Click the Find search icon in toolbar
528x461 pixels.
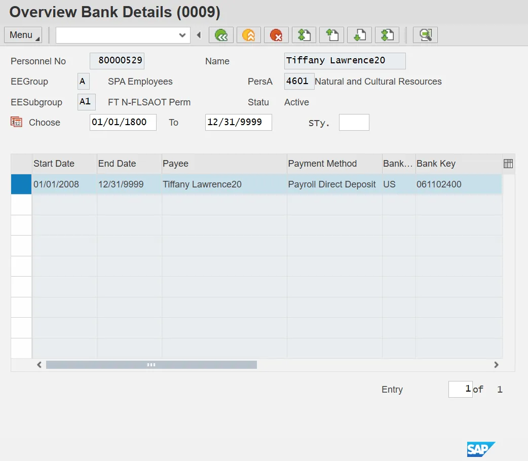[x=425, y=35]
